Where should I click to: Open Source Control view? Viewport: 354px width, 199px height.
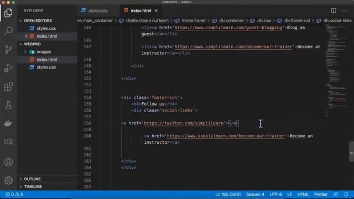(x=8, y=49)
